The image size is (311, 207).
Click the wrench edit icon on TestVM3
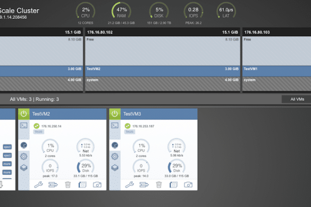coord(130,185)
